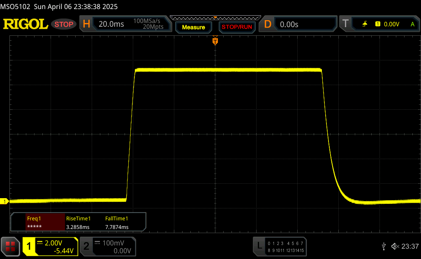Click the STOP status indicator
The width and height of the screenshot is (421, 259).
[x=64, y=24]
